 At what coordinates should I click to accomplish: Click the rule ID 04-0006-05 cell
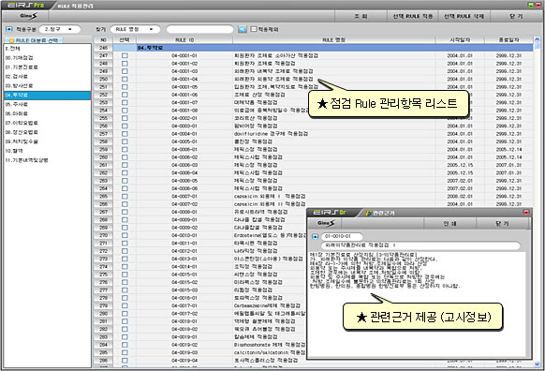(x=184, y=181)
